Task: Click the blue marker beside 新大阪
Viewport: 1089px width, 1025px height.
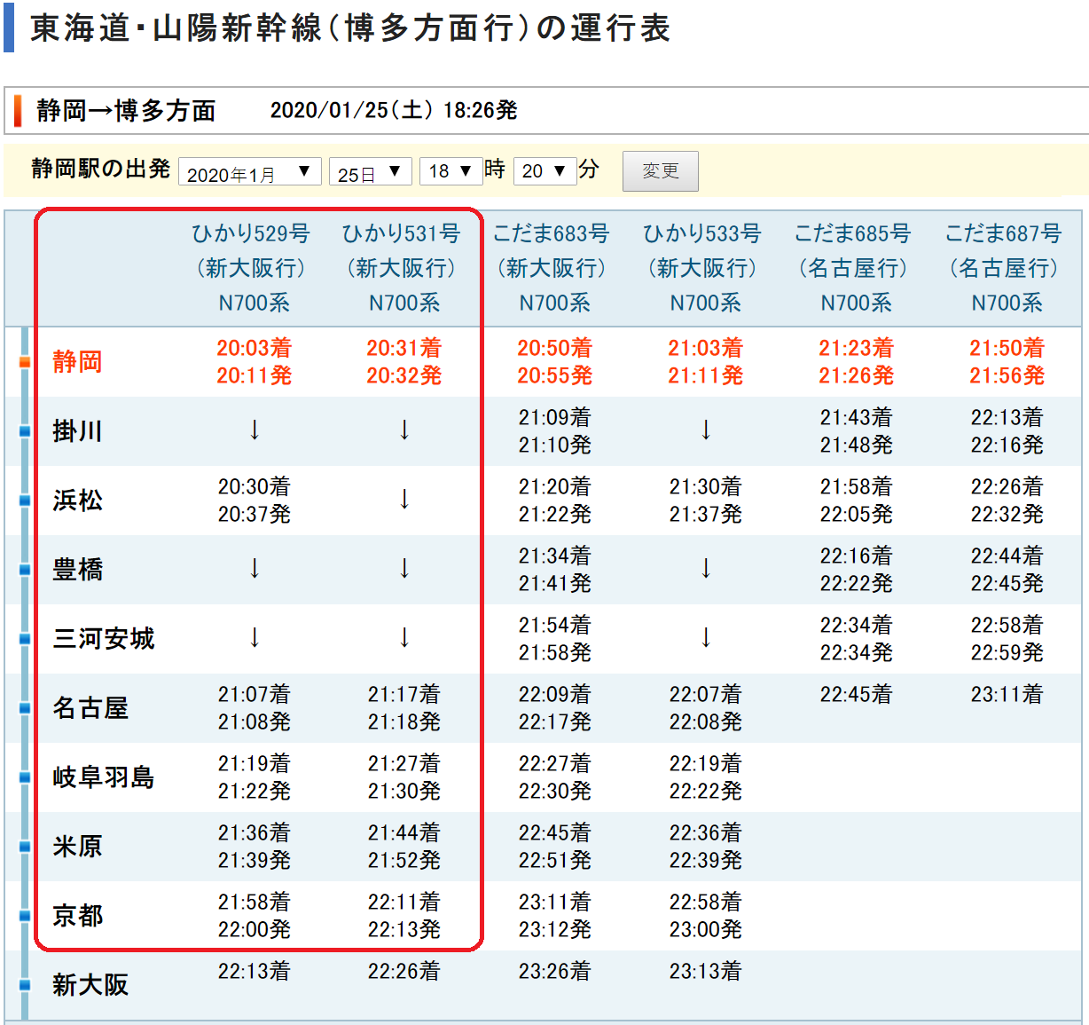Action: point(25,985)
